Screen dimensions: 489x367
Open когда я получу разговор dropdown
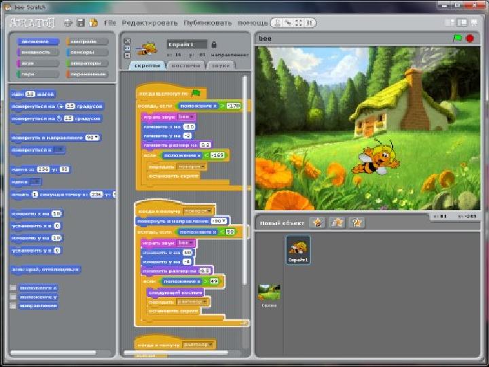point(198,345)
